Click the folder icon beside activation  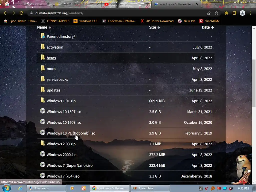pos(42,46)
